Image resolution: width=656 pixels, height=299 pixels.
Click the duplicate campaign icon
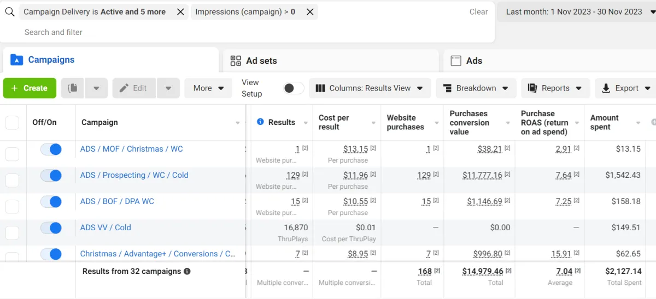point(73,88)
